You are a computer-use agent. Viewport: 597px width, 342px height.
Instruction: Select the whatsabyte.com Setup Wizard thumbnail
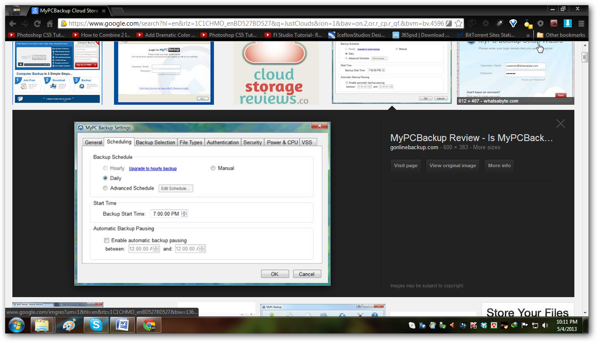pos(515,73)
